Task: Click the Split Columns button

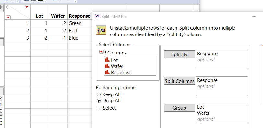Action: [179, 81]
